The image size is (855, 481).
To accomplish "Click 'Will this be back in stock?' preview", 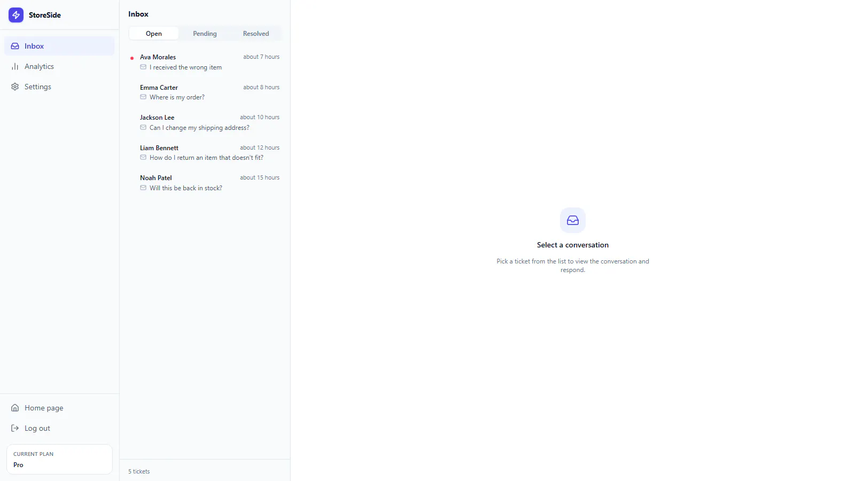I will click(186, 188).
